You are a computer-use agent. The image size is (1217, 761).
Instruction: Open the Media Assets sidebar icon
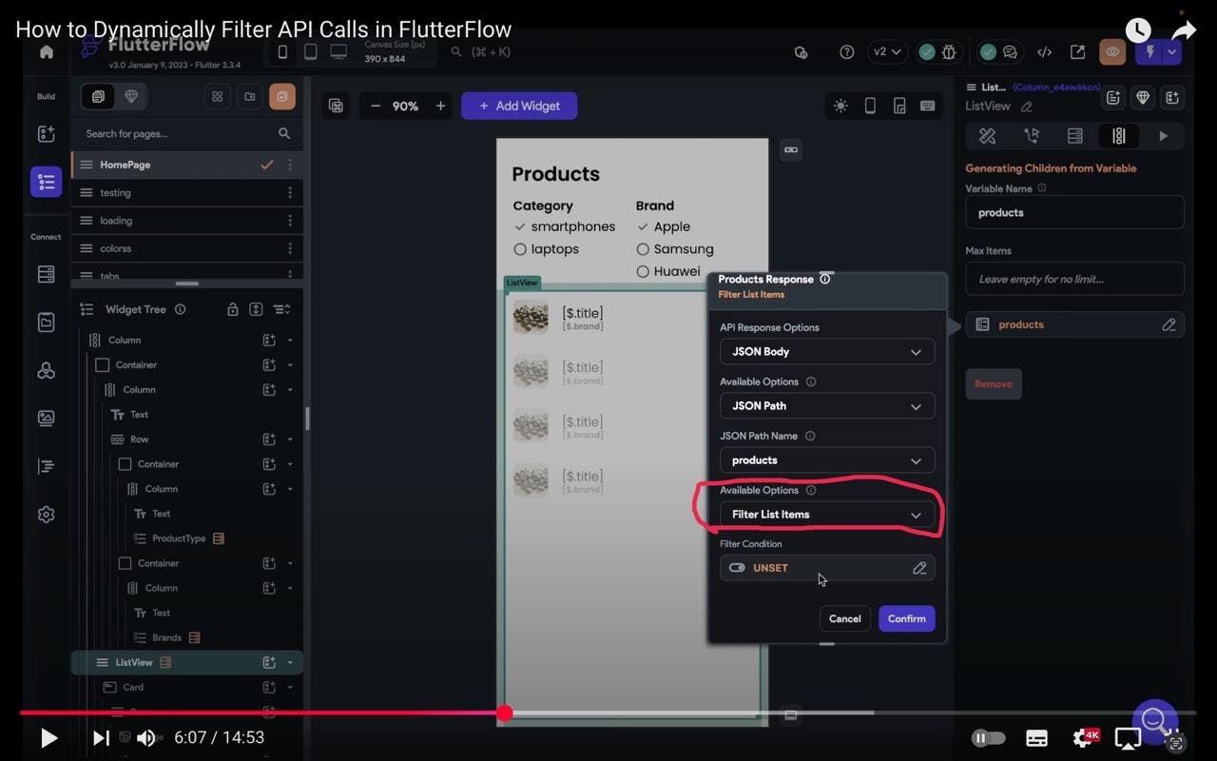46,418
